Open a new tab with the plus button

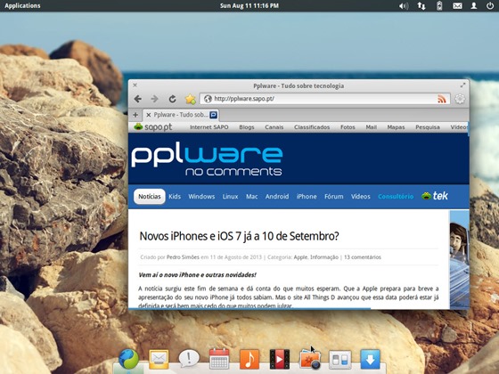135,115
